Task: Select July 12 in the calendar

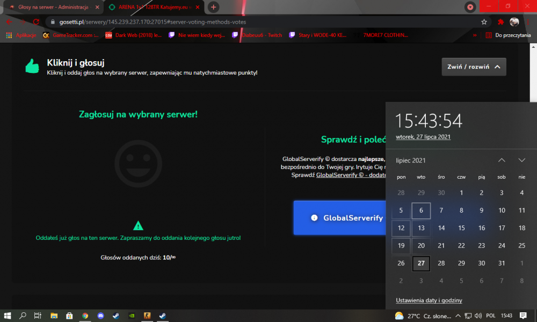Action: [401, 228]
